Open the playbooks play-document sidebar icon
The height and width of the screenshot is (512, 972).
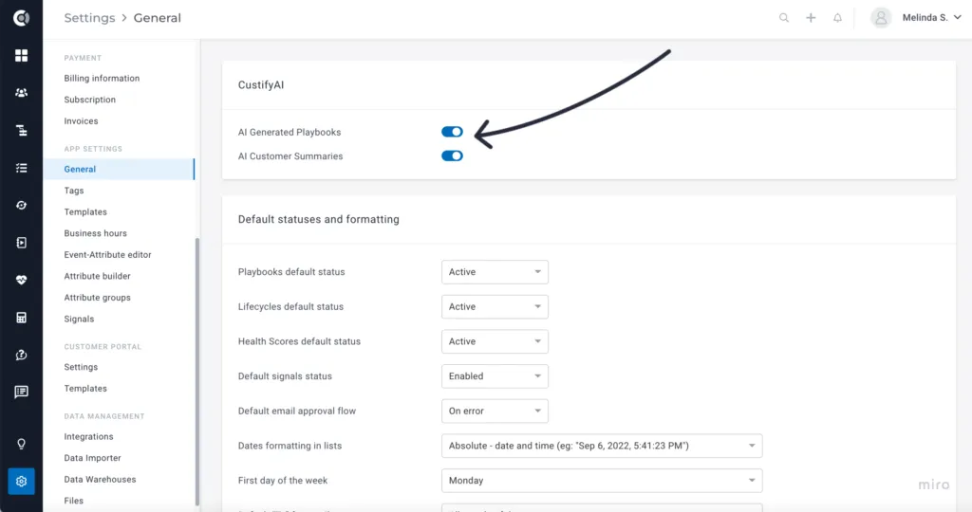click(21, 243)
